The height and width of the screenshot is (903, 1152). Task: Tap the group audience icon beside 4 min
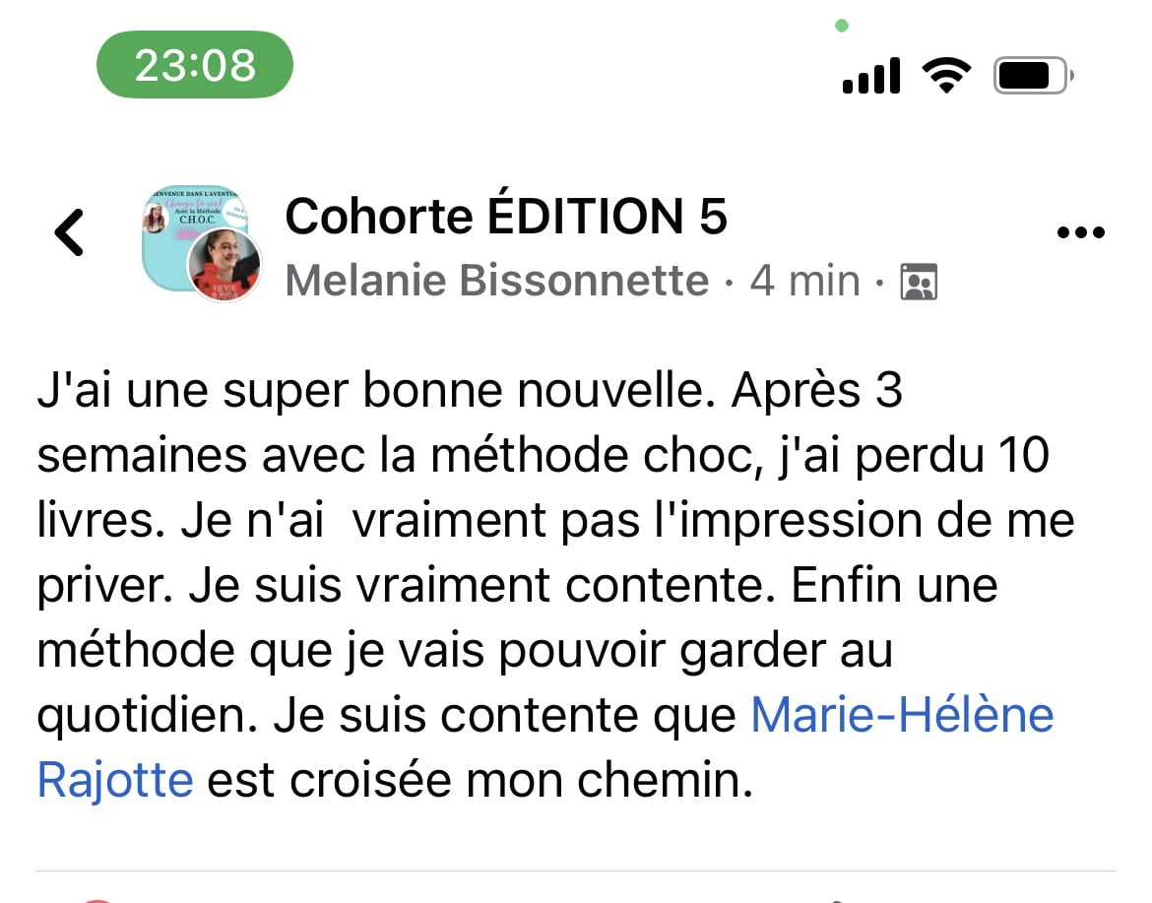point(919,284)
